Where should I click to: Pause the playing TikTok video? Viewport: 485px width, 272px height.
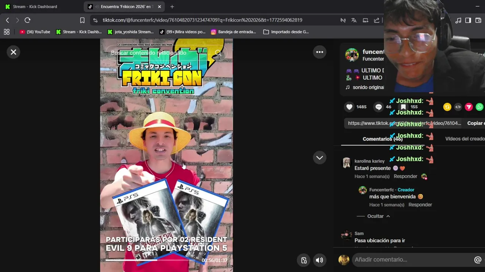click(166, 155)
